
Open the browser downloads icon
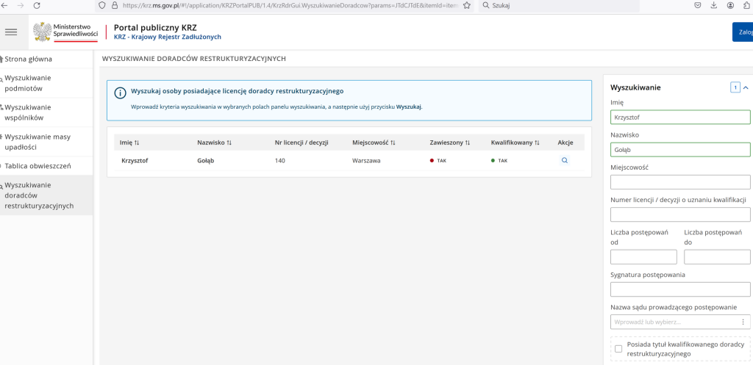713,5
